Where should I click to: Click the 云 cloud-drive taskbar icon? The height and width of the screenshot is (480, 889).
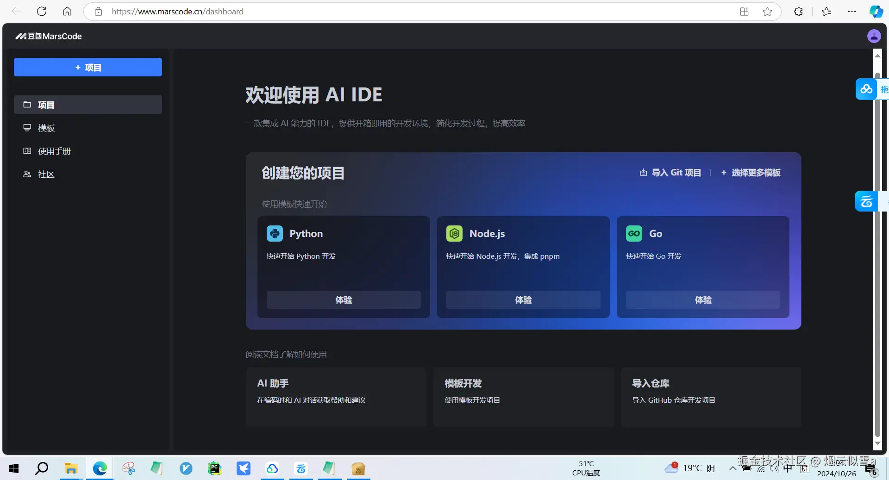(x=301, y=468)
